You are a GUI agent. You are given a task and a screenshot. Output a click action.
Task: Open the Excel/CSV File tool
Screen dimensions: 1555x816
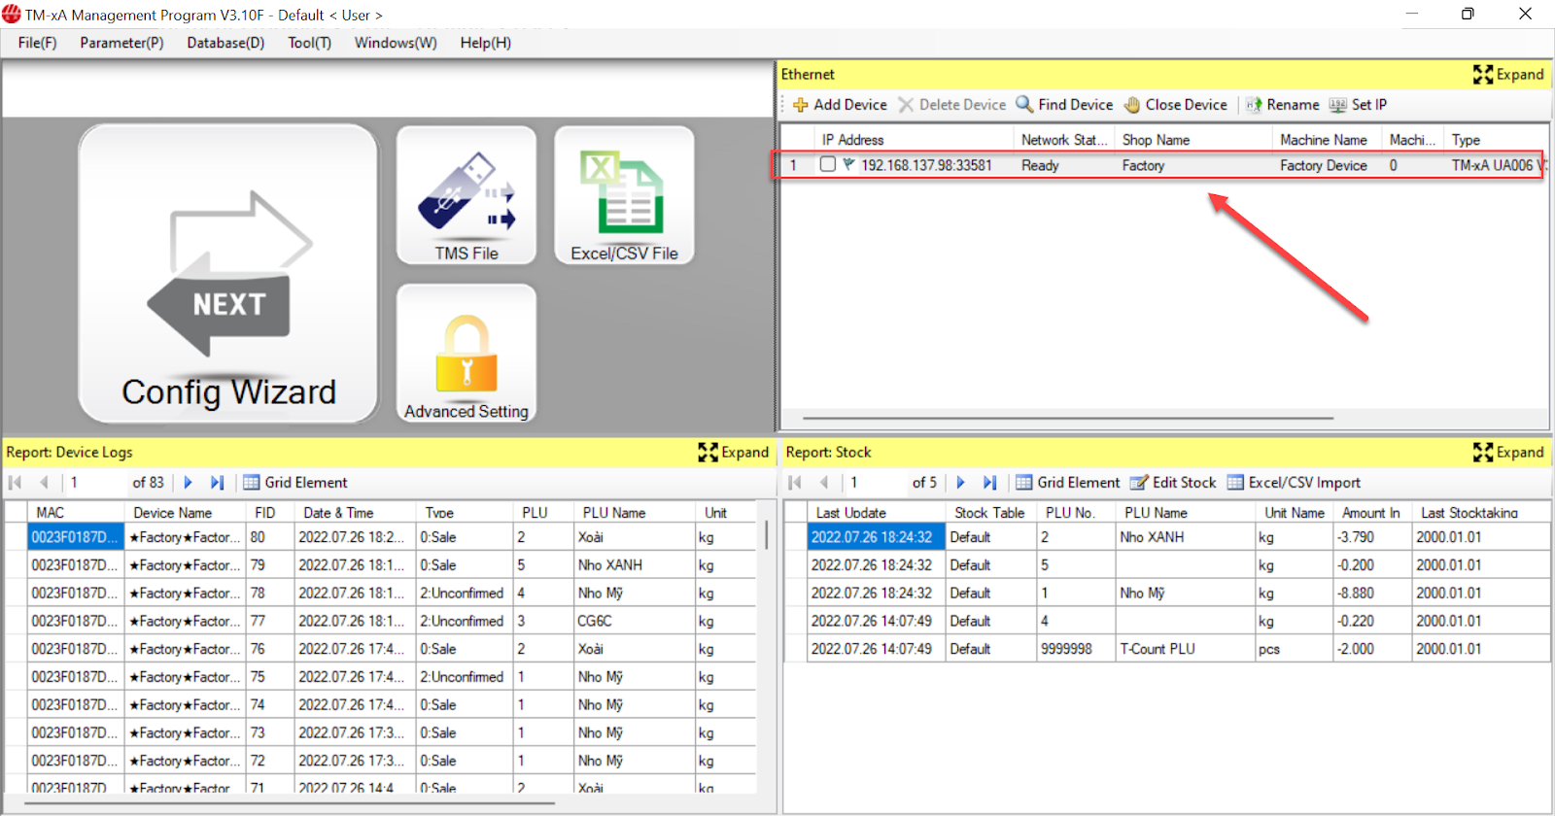click(624, 196)
